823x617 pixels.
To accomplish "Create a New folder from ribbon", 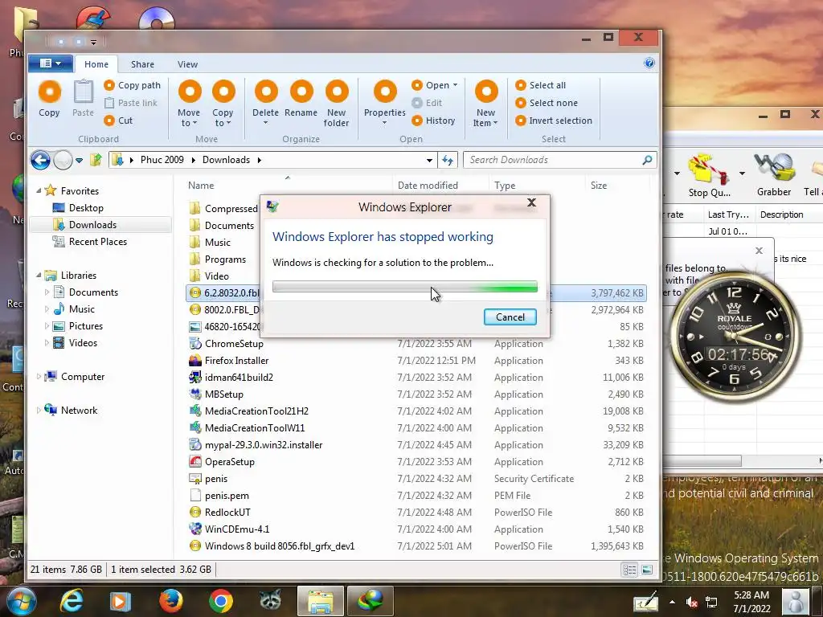I will pos(337,103).
